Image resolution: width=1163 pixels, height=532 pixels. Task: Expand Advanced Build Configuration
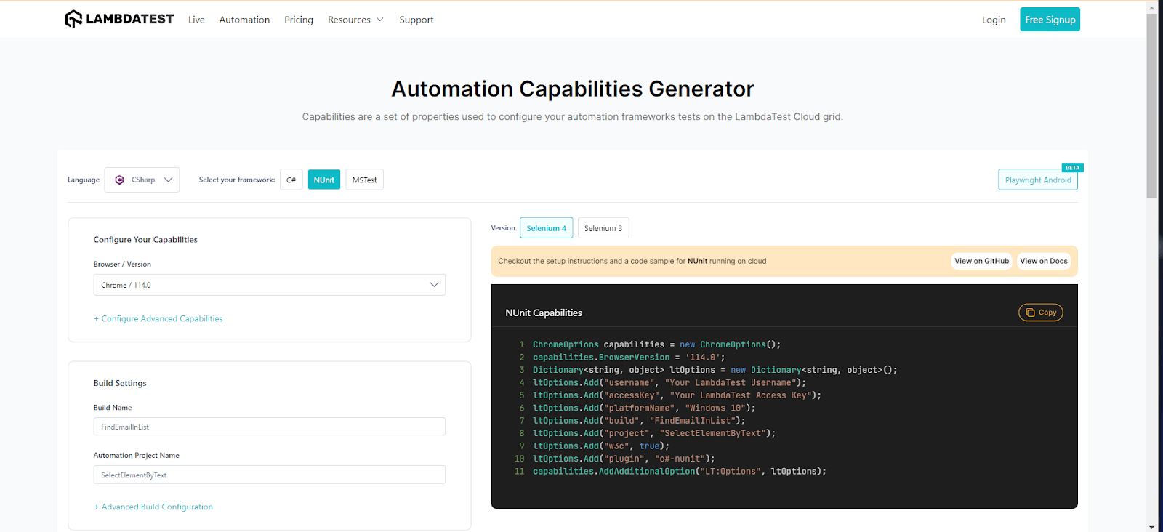153,507
